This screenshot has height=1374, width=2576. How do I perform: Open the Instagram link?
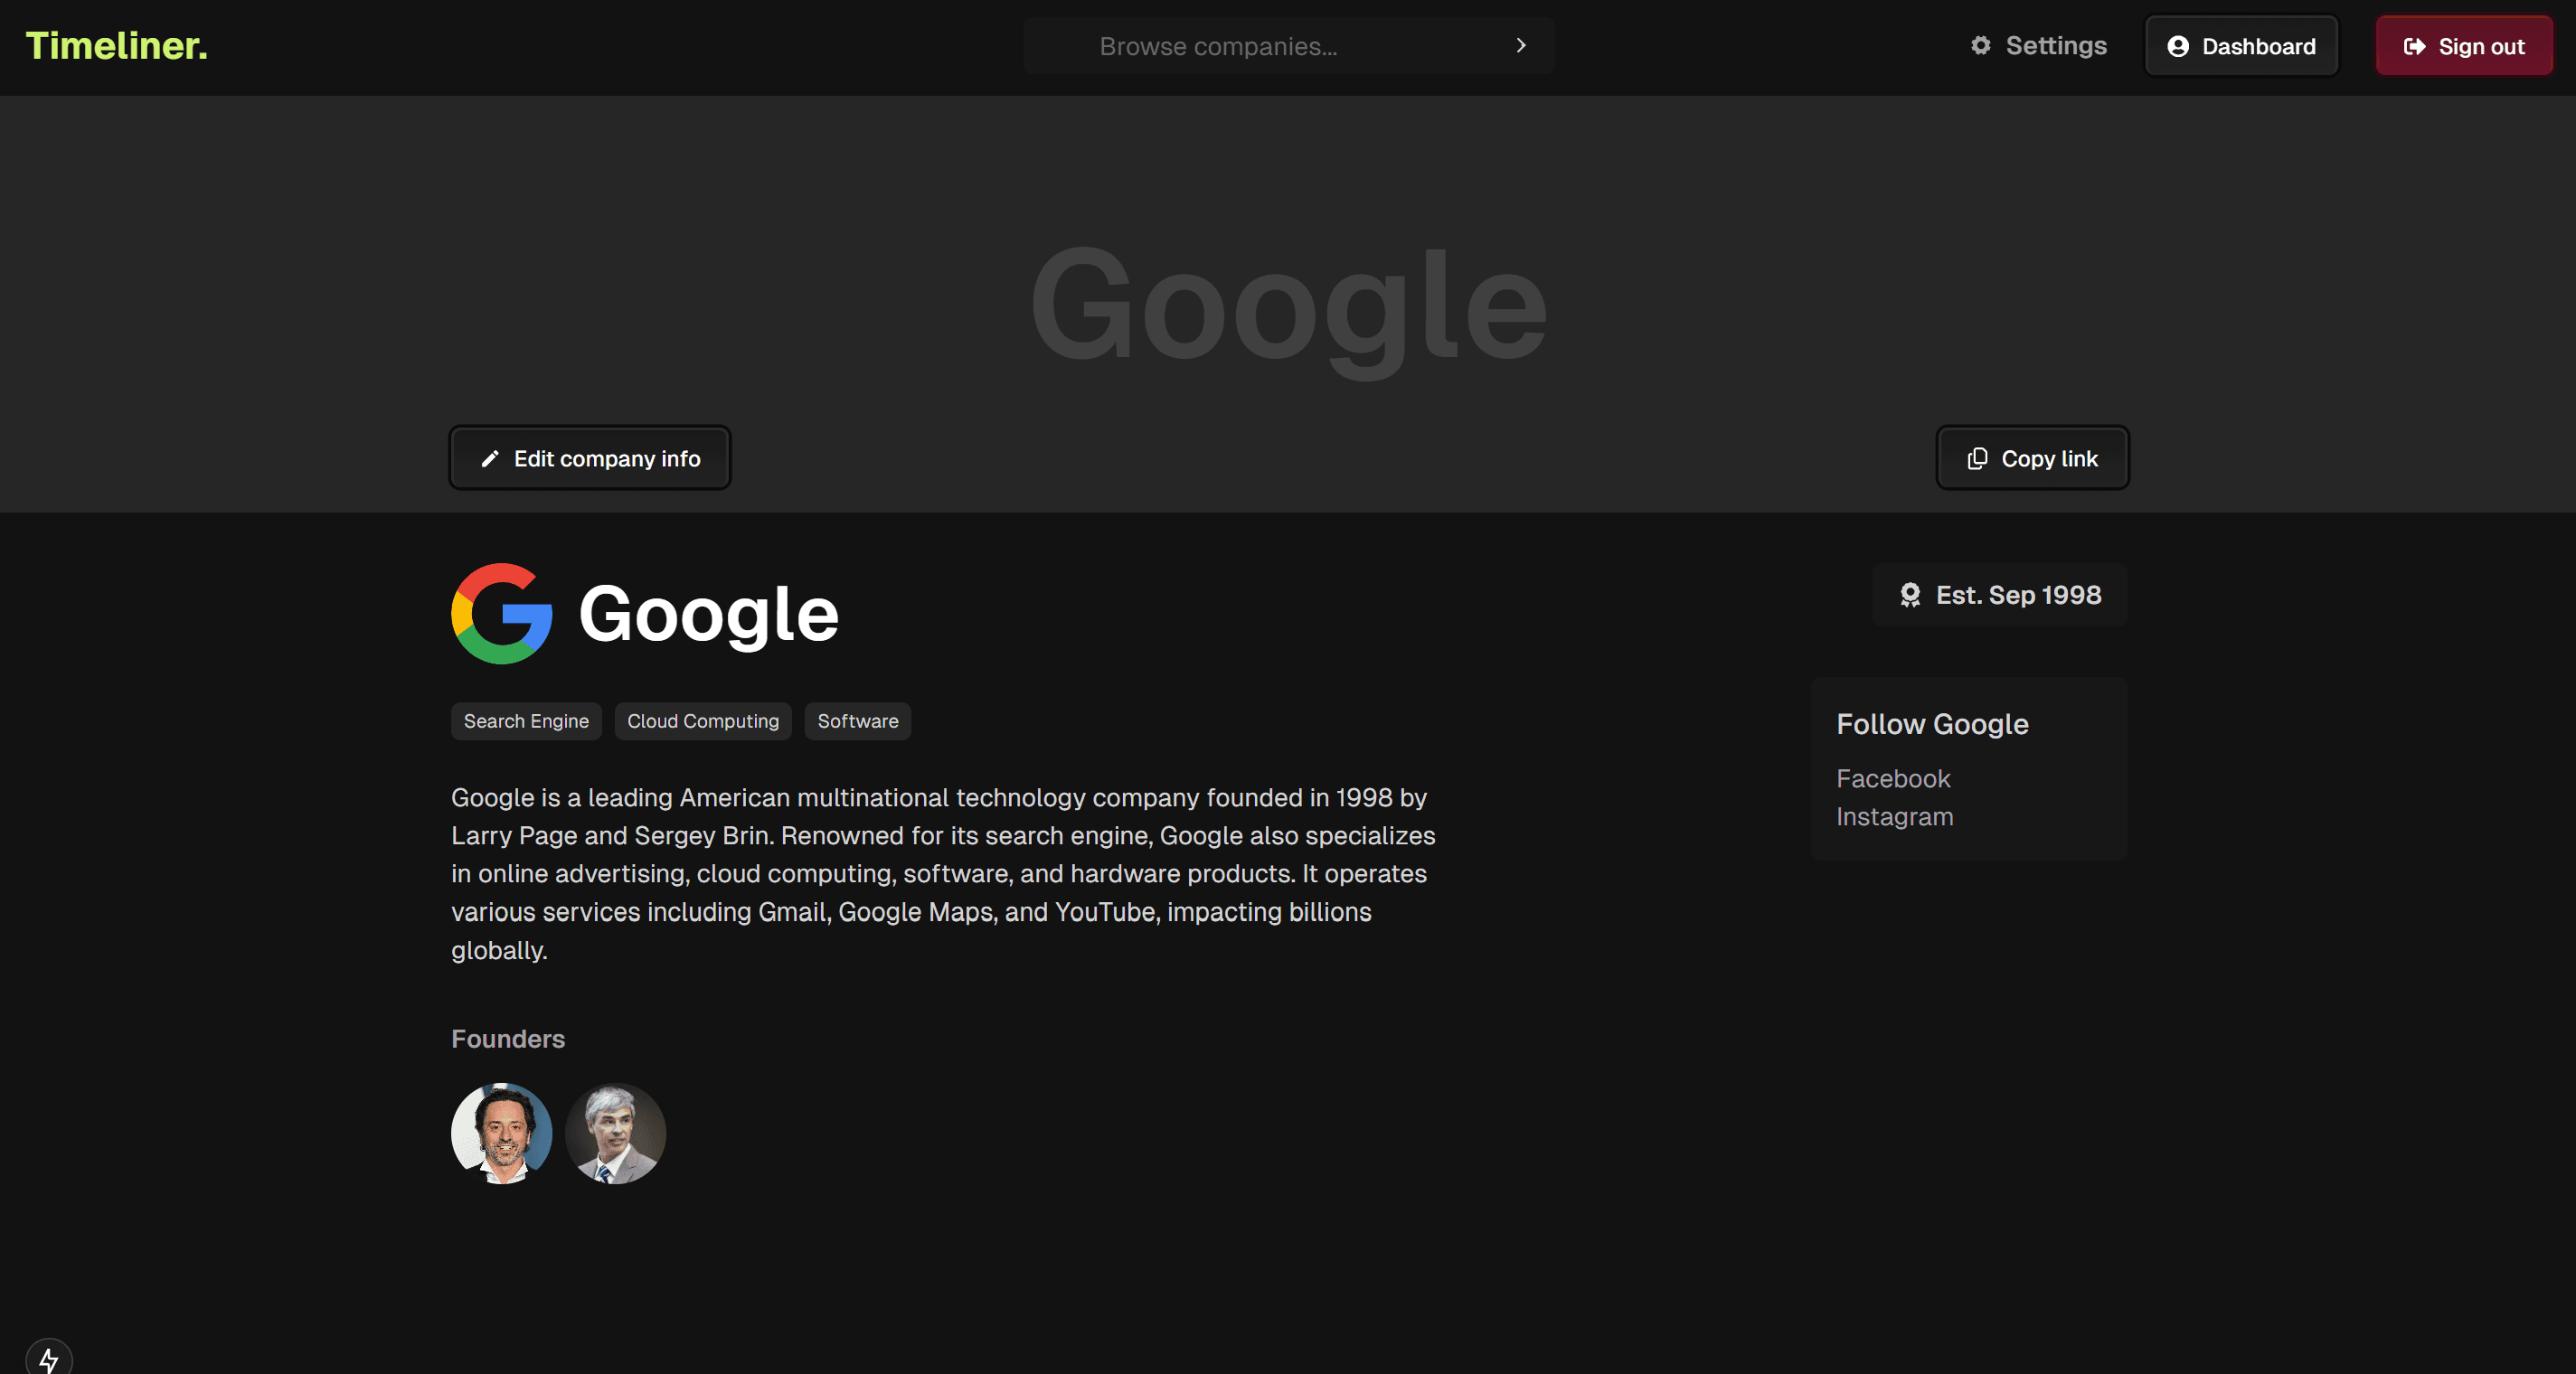1895,817
